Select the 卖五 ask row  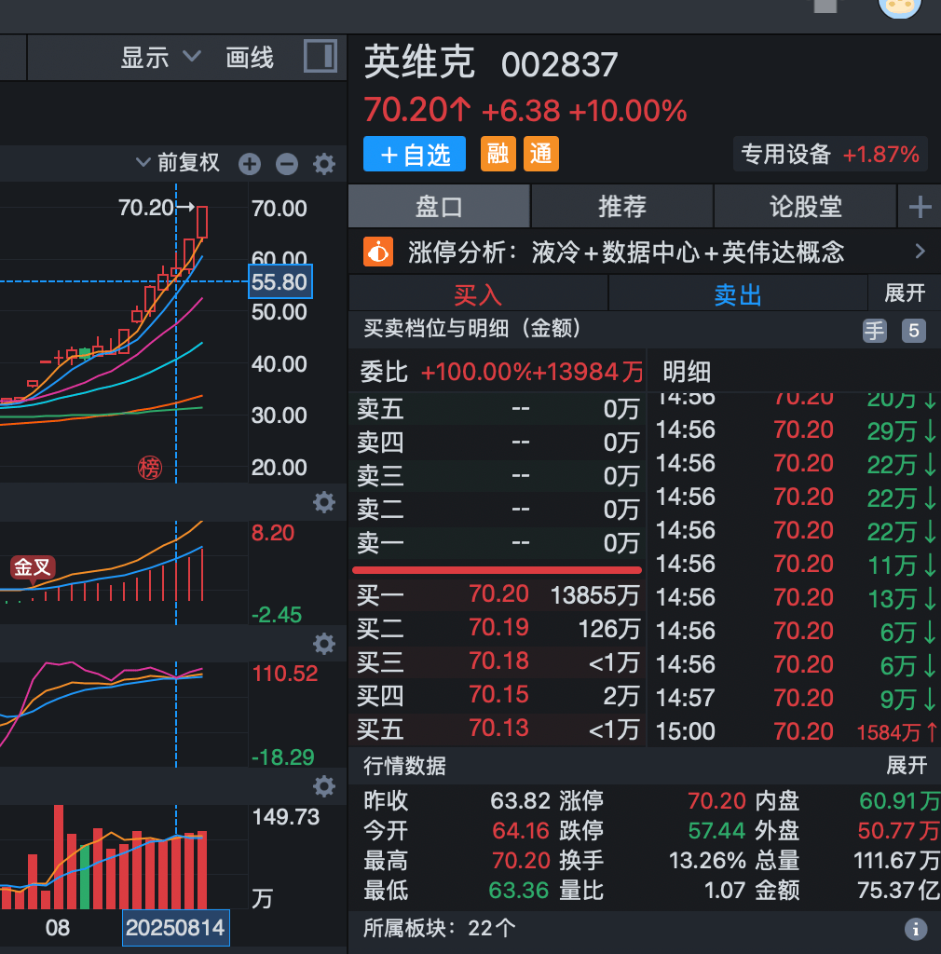pyautogui.click(x=498, y=409)
